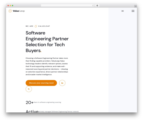Open the hamburger menu icon
The image size is (143, 121).
[133, 11]
